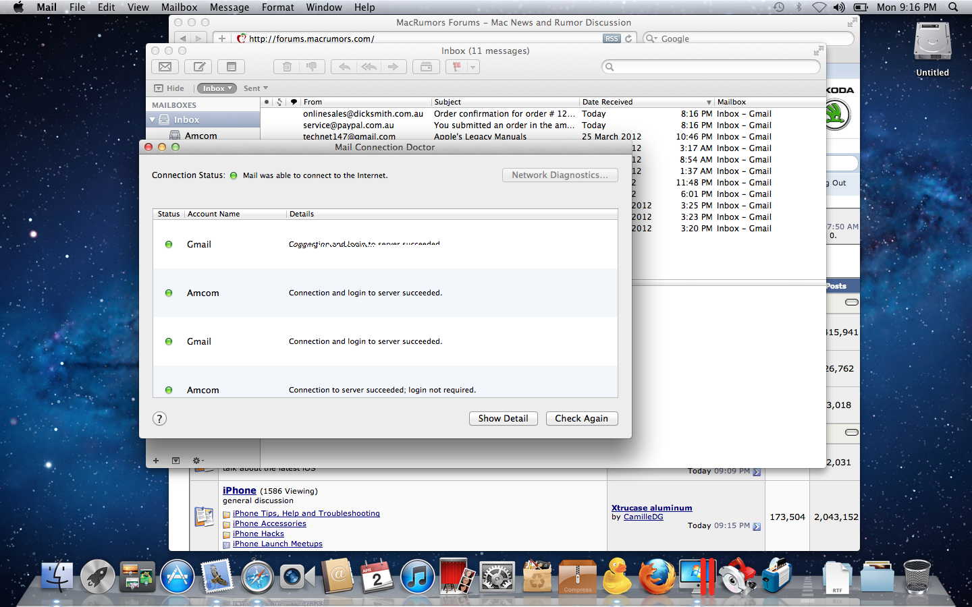This screenshot has width=972, height=607.
Task: Open Time Machine menu bar icon
Action: [x=779, y=7]
